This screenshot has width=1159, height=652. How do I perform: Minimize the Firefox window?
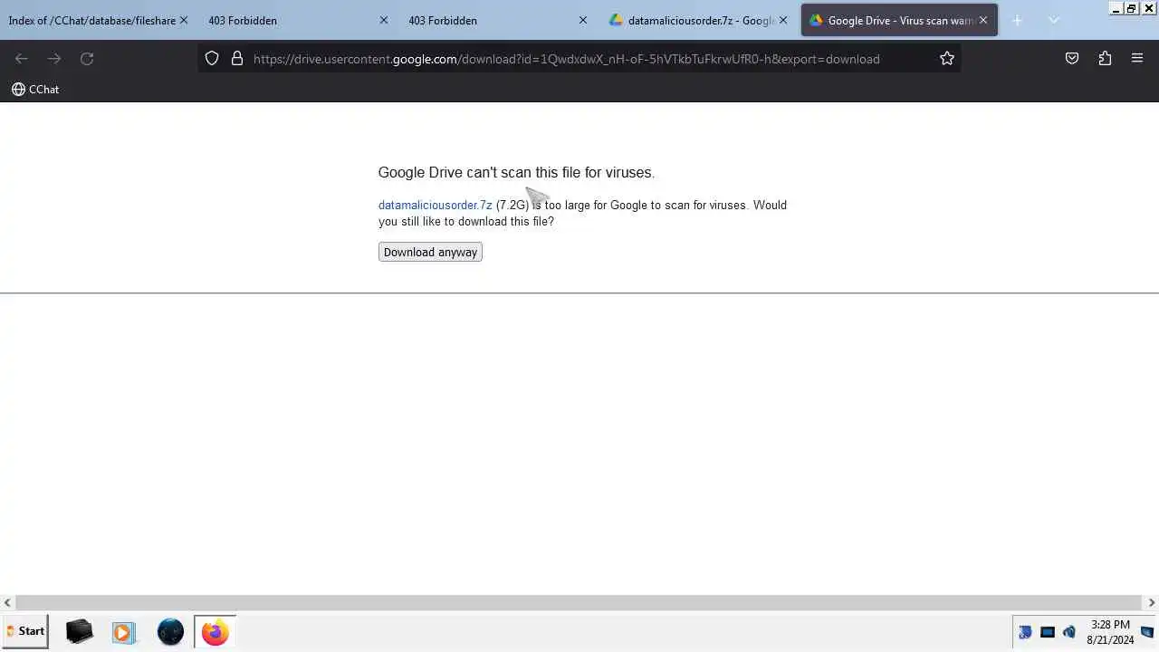tap(1116, 8)
